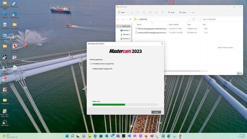Open Firefox from the taskbar

pyautogui.click(x=146, y=136)
